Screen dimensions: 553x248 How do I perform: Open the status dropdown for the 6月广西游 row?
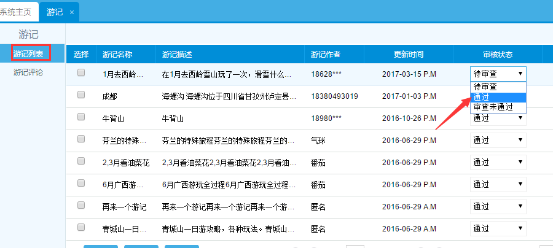(x=498, y=184)
